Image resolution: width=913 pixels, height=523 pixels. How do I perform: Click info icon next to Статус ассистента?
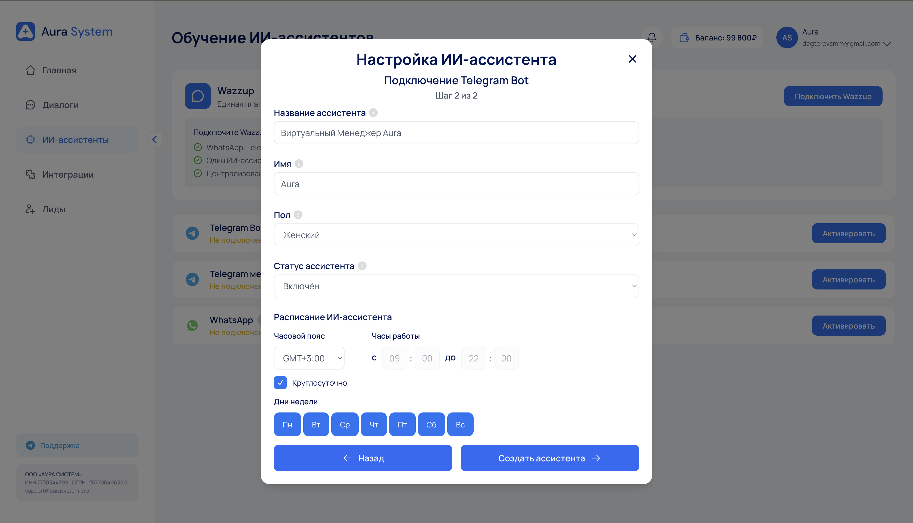362,266
